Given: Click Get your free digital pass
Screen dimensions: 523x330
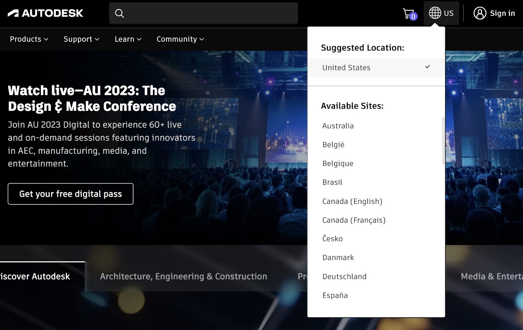Looking at the screenshot, I should click(x=71, y=194).
